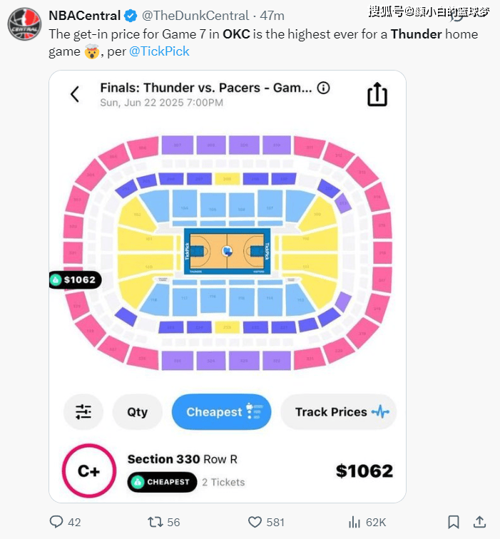
Task: Click the reply comment icon
Action: click(x=56, y=522)
